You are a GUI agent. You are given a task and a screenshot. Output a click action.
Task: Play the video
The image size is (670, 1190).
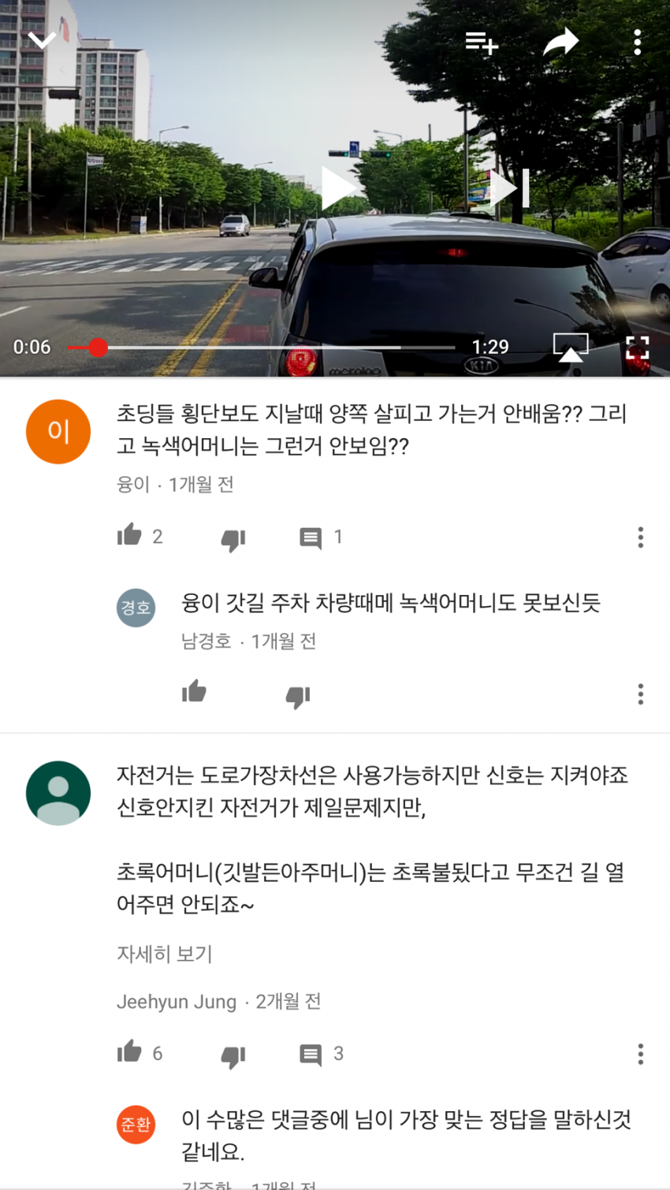[x=339, y=189]
